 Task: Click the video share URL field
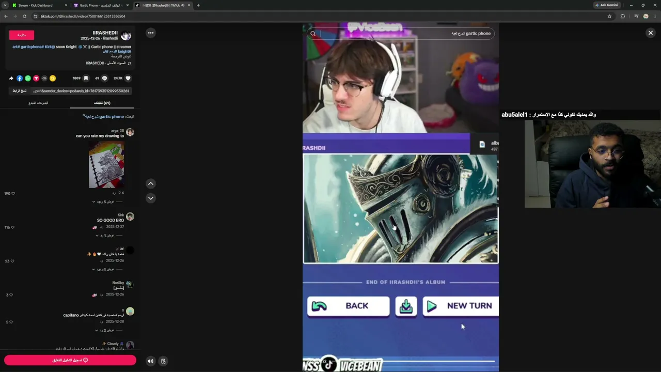(81, 91)
